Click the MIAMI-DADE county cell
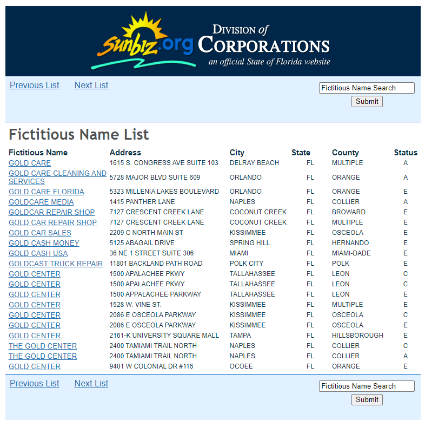This screenshot has height=427, width=425. [351, 253]
